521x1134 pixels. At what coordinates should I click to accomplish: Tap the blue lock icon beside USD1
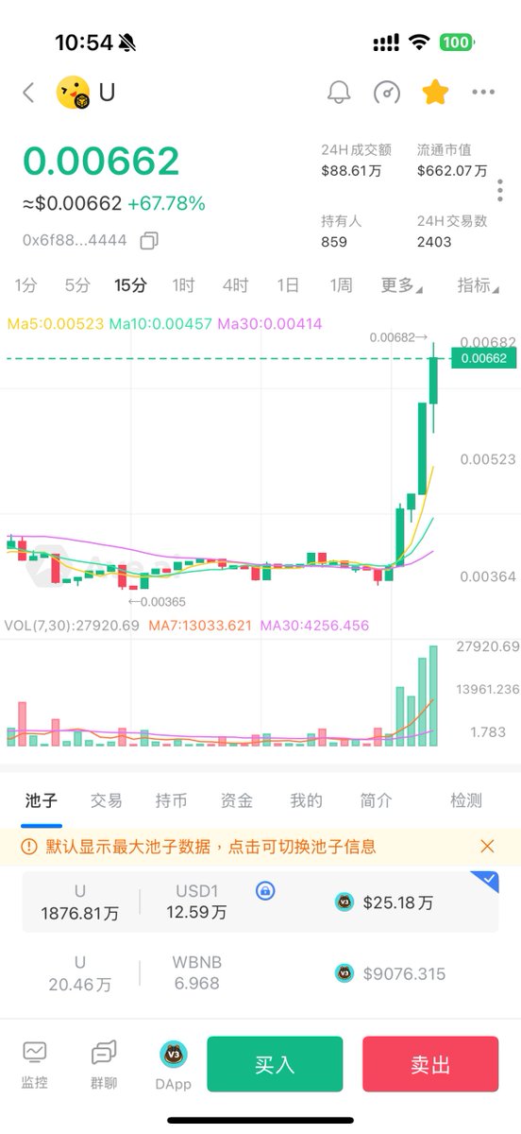click(266, 890)
